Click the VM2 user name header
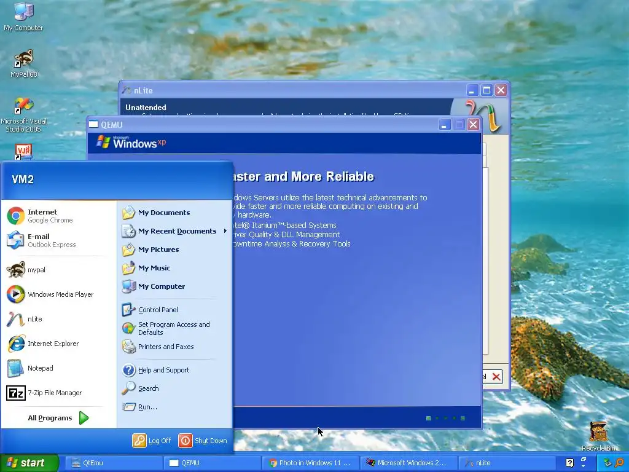Image resolution: width=629 pixels, height=472 pixels. pyautogui.click(x=23, y=179)
